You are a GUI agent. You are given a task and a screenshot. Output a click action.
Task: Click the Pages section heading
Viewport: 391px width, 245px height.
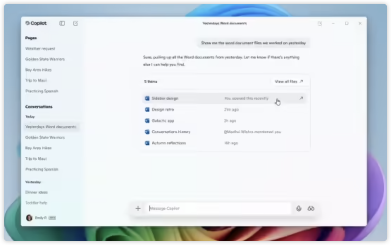click(31, 38)
